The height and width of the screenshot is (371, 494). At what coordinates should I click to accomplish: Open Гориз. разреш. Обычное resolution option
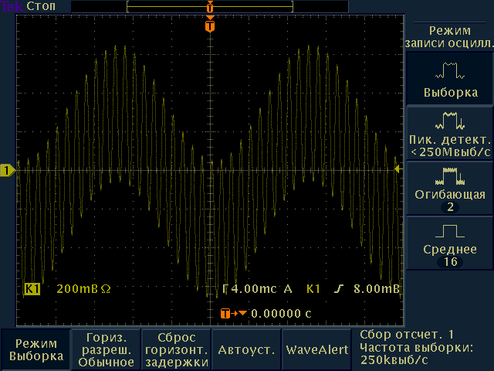[x=107, y=349]
